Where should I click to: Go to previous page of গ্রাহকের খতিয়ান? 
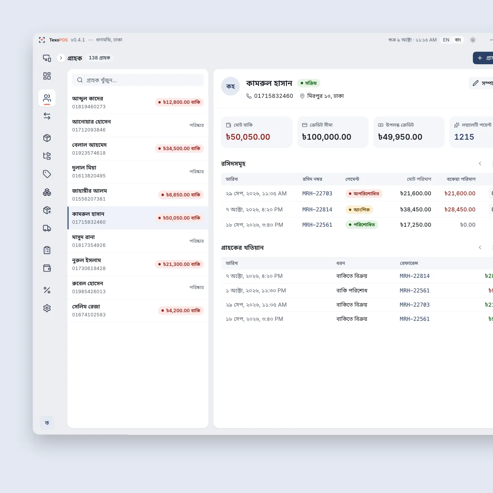point(480,248)
